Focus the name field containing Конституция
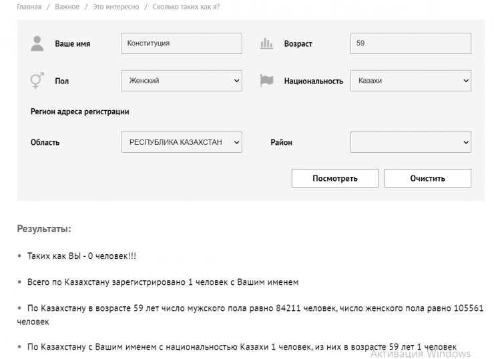The width and height of the screenshot is (494, 359). [182, 44]
